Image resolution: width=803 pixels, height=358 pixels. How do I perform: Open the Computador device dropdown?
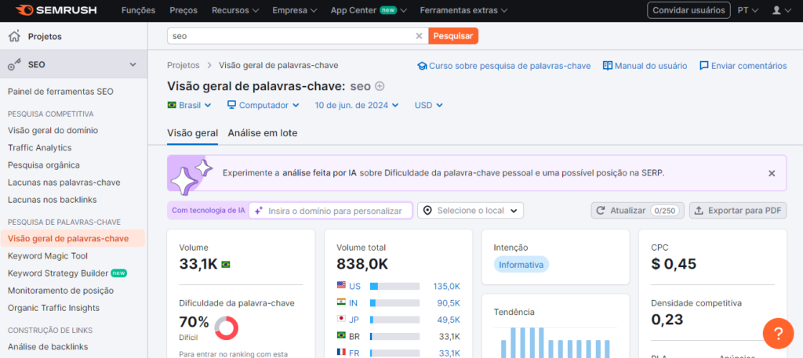click(263, 105)
